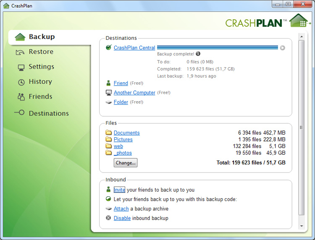Click the '132 284 files 5,1 GB' entry

(x=259, y=146)
